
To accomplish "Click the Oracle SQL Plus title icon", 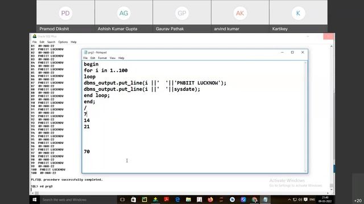I will [x=35, y=36].
